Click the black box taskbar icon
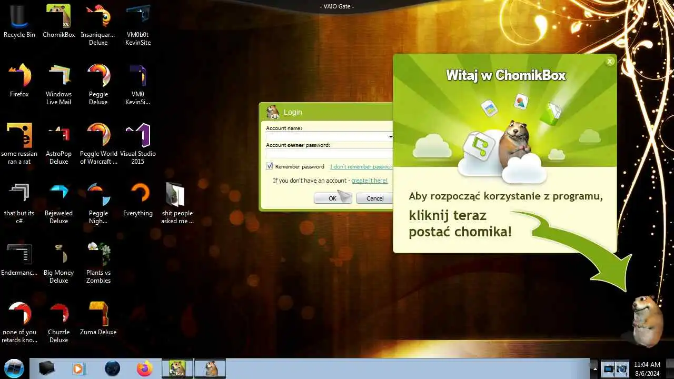The image size is (674, 379). (x=47, y=368)
